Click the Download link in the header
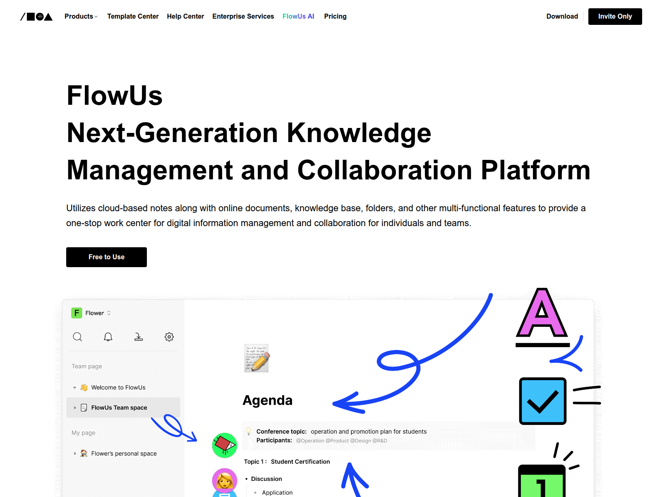Screen dimensions: 662x497 (562, 16)
